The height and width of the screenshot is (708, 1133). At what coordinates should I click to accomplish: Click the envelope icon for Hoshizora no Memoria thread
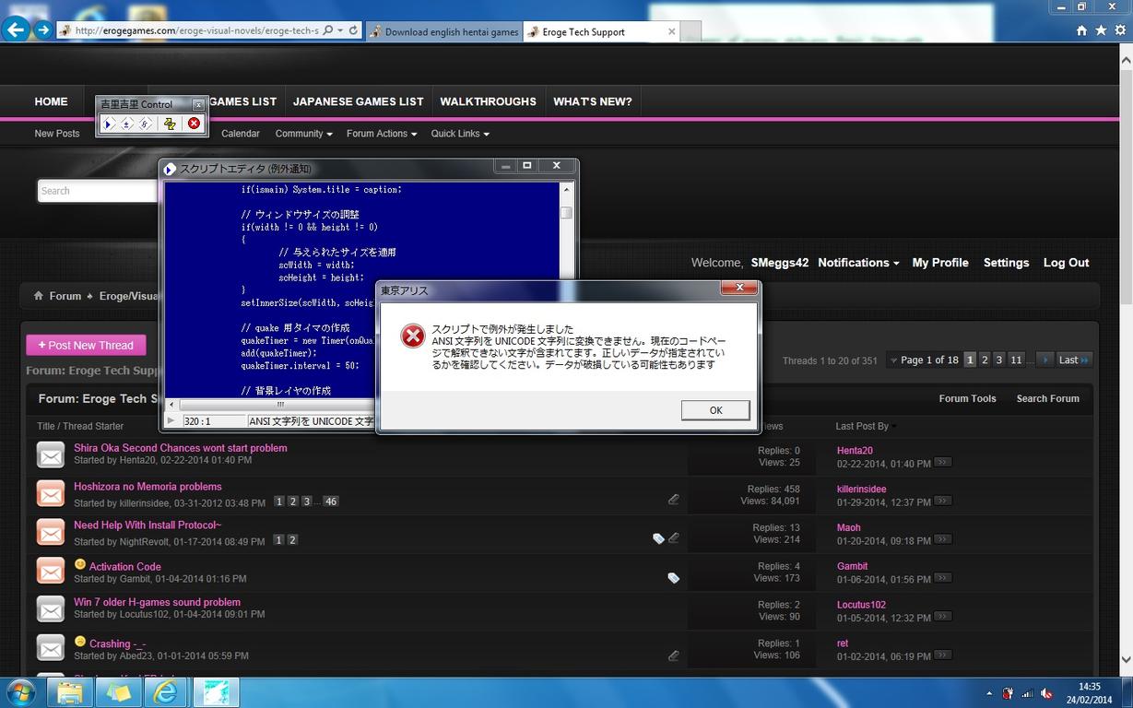[x=51, y=493]
